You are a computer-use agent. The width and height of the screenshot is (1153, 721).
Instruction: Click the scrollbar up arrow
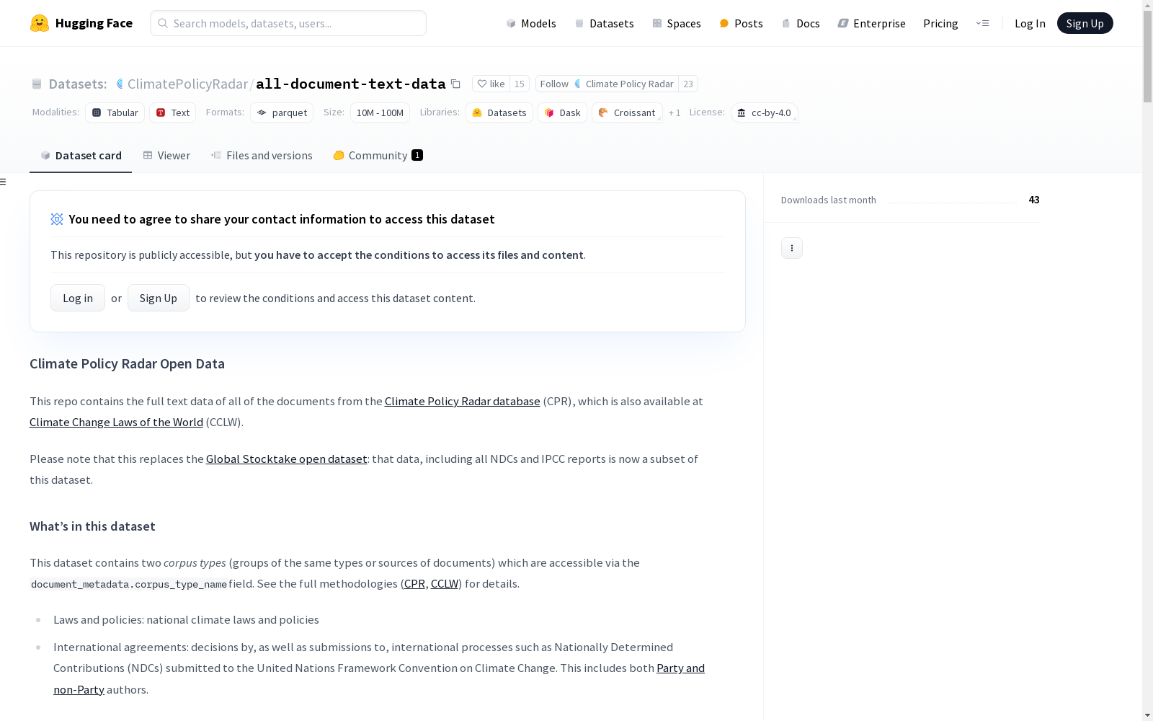coord(1147,5)
